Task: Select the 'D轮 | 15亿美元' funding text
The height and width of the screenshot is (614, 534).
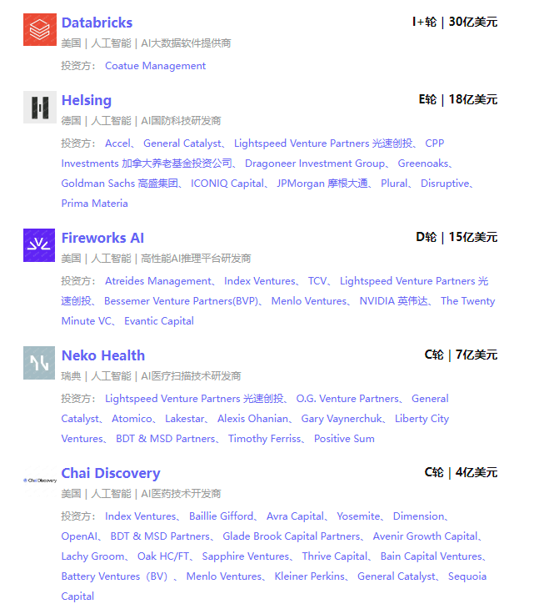Action: (457, 237)
